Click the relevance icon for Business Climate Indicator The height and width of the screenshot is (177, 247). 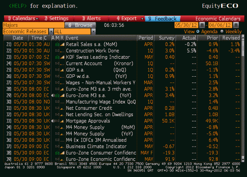tap(62, 147)
